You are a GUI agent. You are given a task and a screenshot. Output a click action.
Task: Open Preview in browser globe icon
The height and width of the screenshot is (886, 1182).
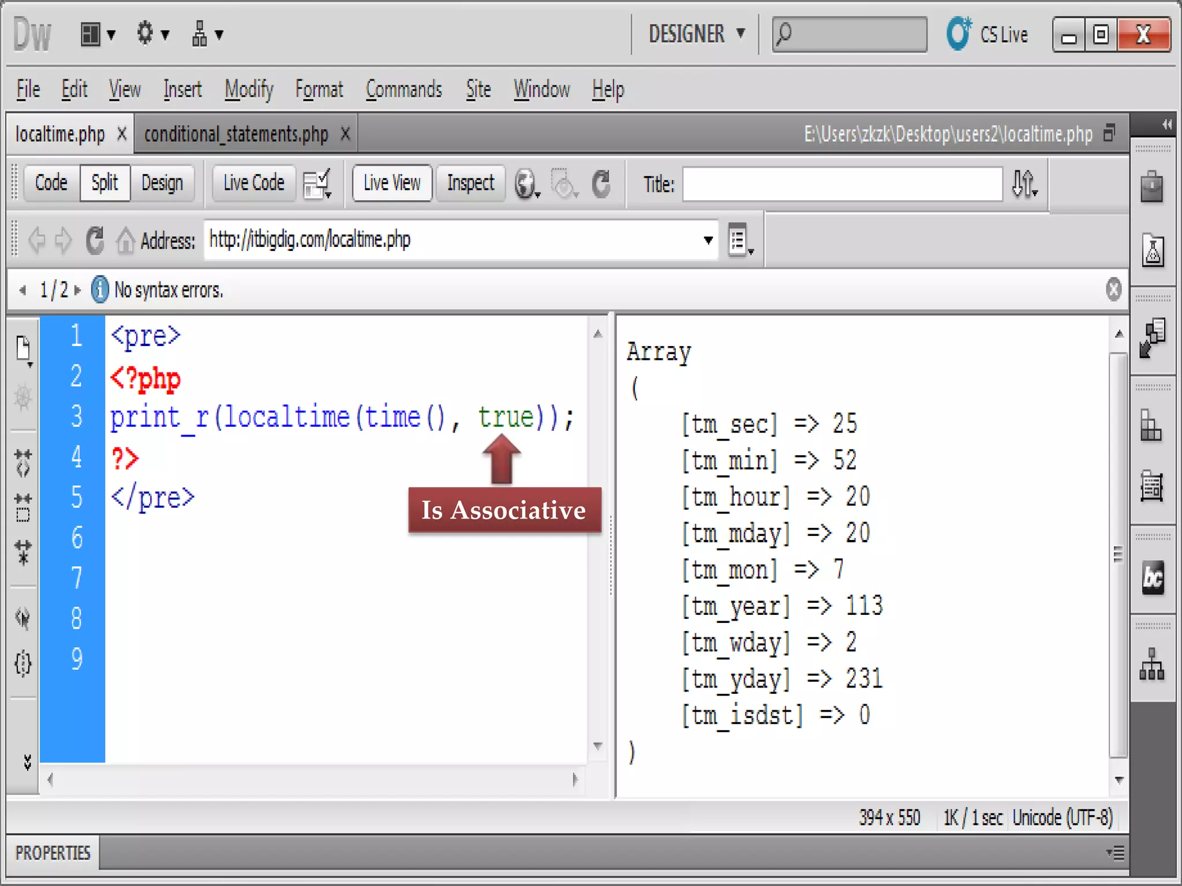tap(527, 184)
